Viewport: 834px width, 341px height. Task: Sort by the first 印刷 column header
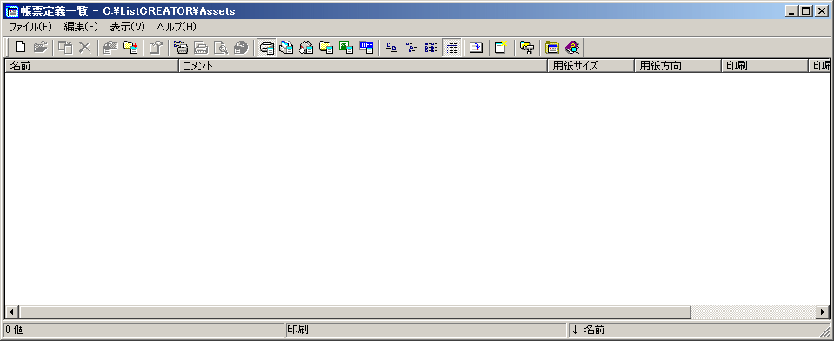(764, 66)
